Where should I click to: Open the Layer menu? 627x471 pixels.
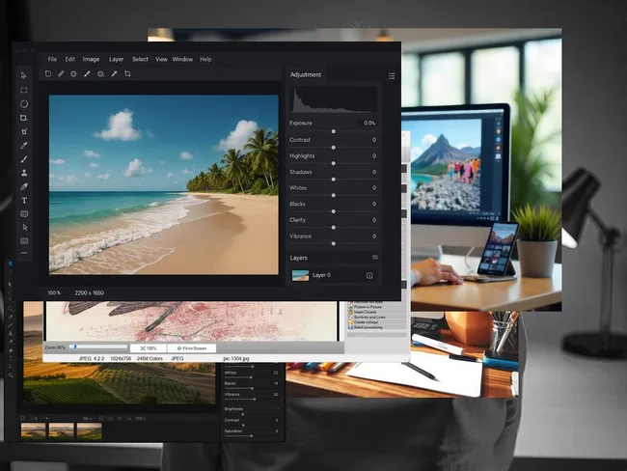116,59
